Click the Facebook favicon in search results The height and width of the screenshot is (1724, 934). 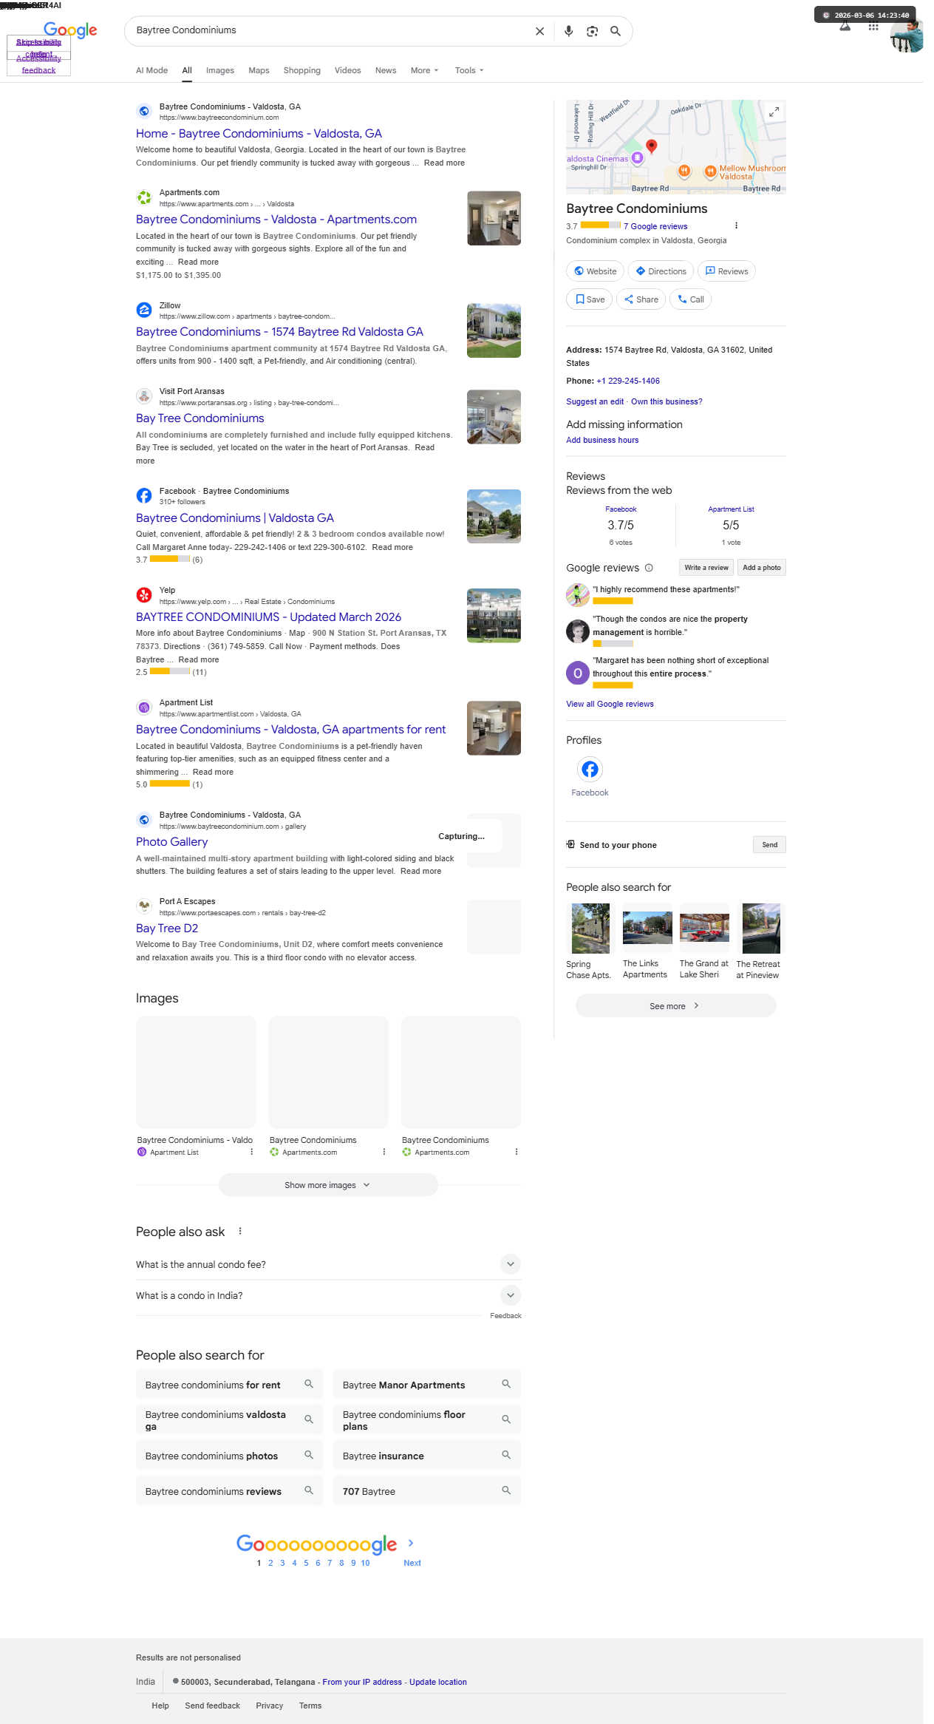144,495
